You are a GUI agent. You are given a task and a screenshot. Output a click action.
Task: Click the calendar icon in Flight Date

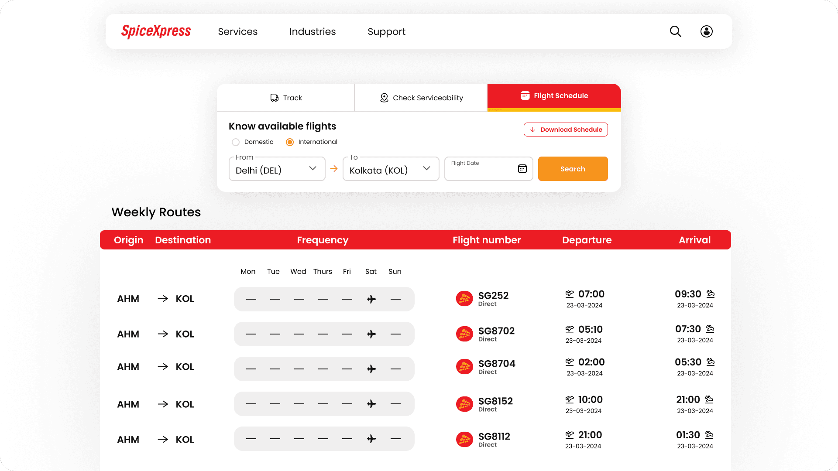tap(522, 169)
